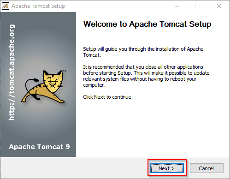Click the vertical http://tomcat.apache.org text
Viewport: 230px width, 179px height.
coord(12,72)
